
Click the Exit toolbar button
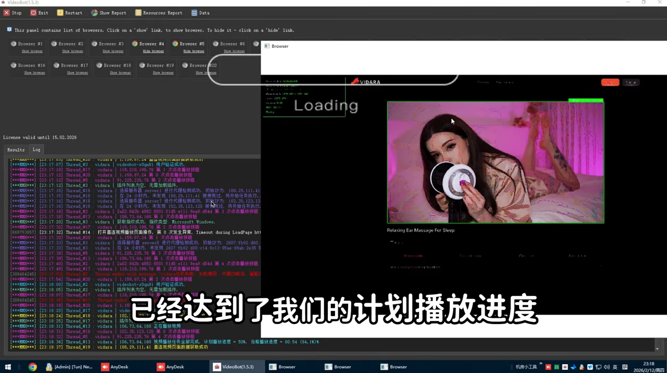coord(39,13)
